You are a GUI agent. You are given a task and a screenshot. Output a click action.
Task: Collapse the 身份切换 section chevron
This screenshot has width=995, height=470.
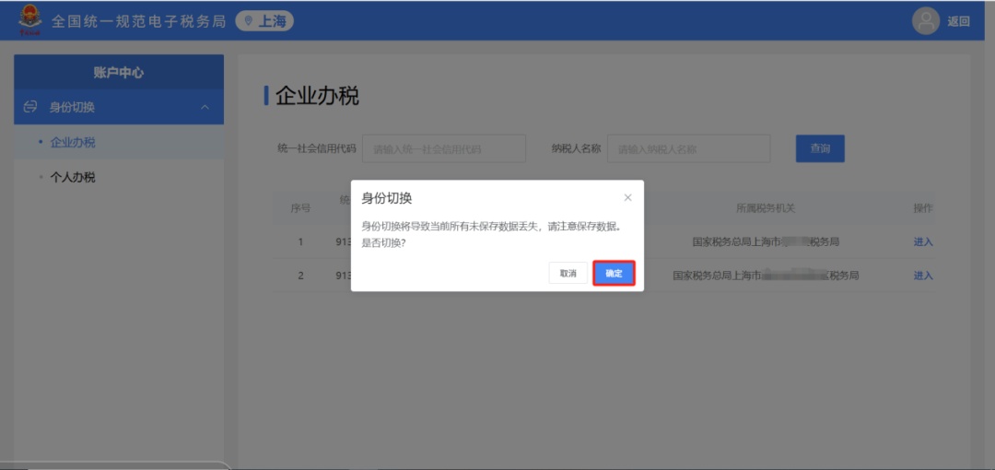click(x=205, y=108)
